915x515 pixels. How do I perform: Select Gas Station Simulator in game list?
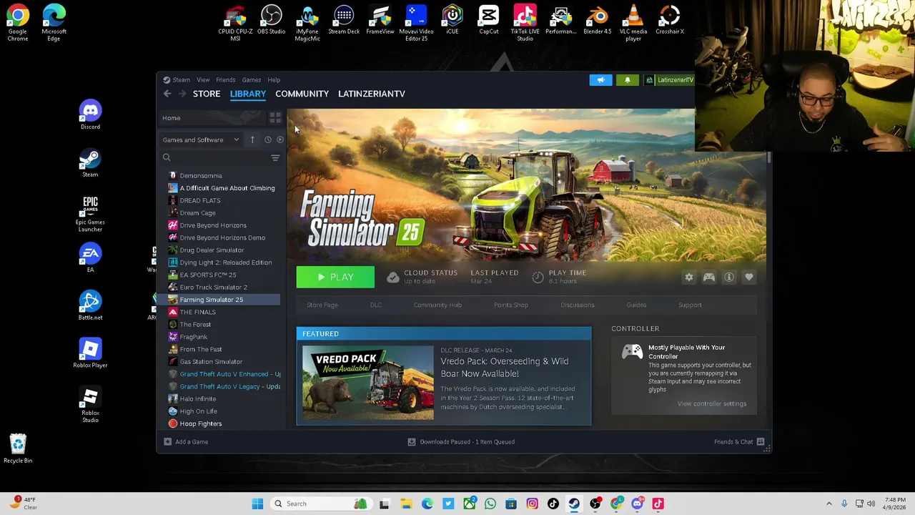tap(220, 362)
